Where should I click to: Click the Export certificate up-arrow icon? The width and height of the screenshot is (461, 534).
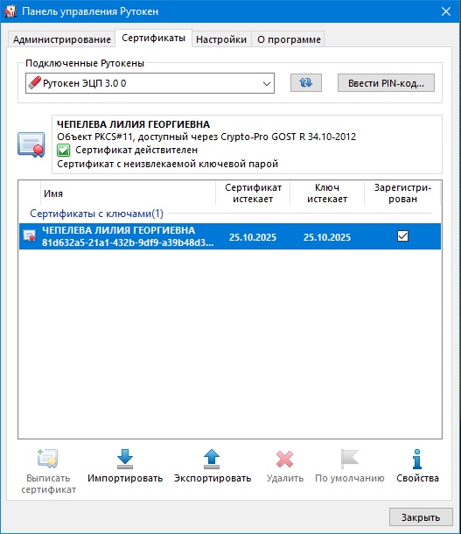[x=212, y=459]
